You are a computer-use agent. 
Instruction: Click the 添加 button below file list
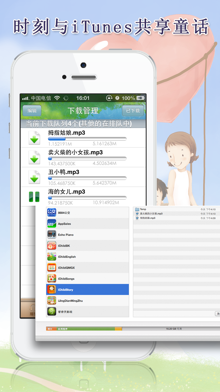217,314
